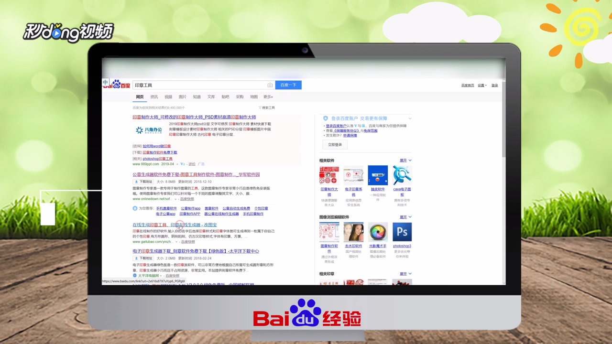Open photoshop3 Ps icon

point(402,232)
